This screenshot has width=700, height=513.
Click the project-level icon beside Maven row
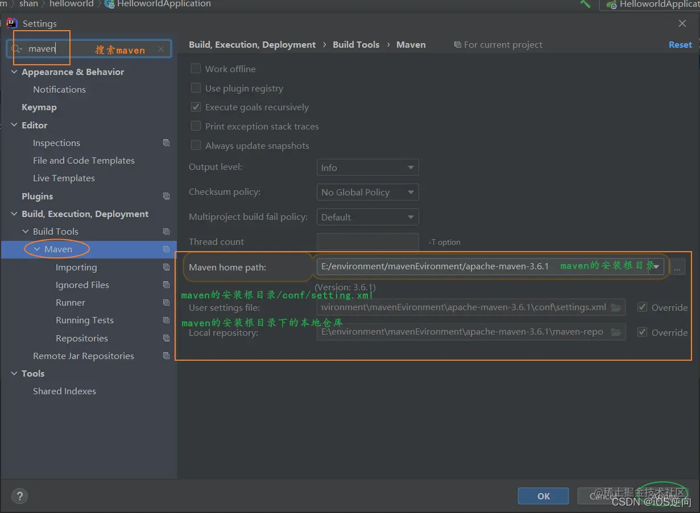point(166,249)
